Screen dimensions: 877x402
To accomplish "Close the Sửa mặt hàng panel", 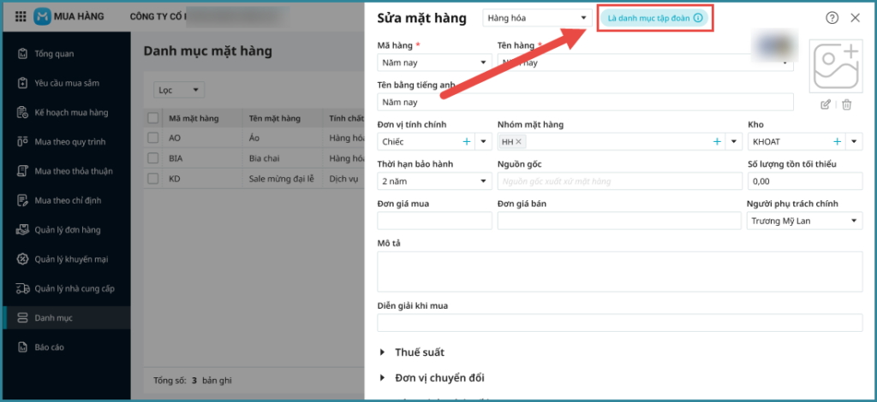I will tap(856, 18).
